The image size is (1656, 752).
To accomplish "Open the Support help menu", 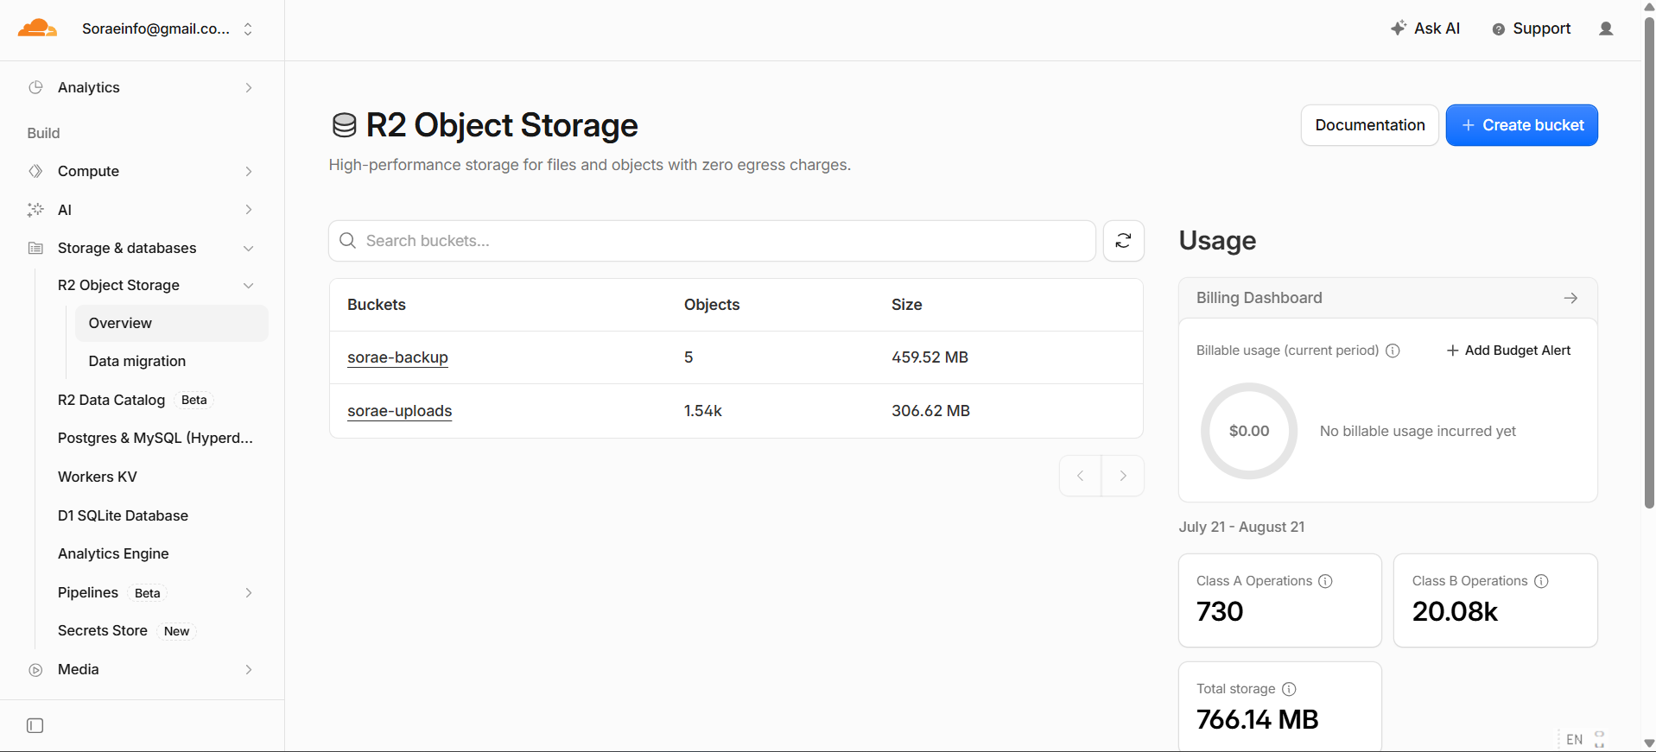I will point(1531,28).
